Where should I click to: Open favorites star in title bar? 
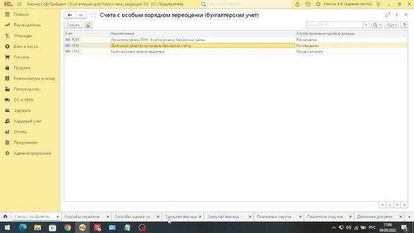pyautogui.click(x=318, y=5)
